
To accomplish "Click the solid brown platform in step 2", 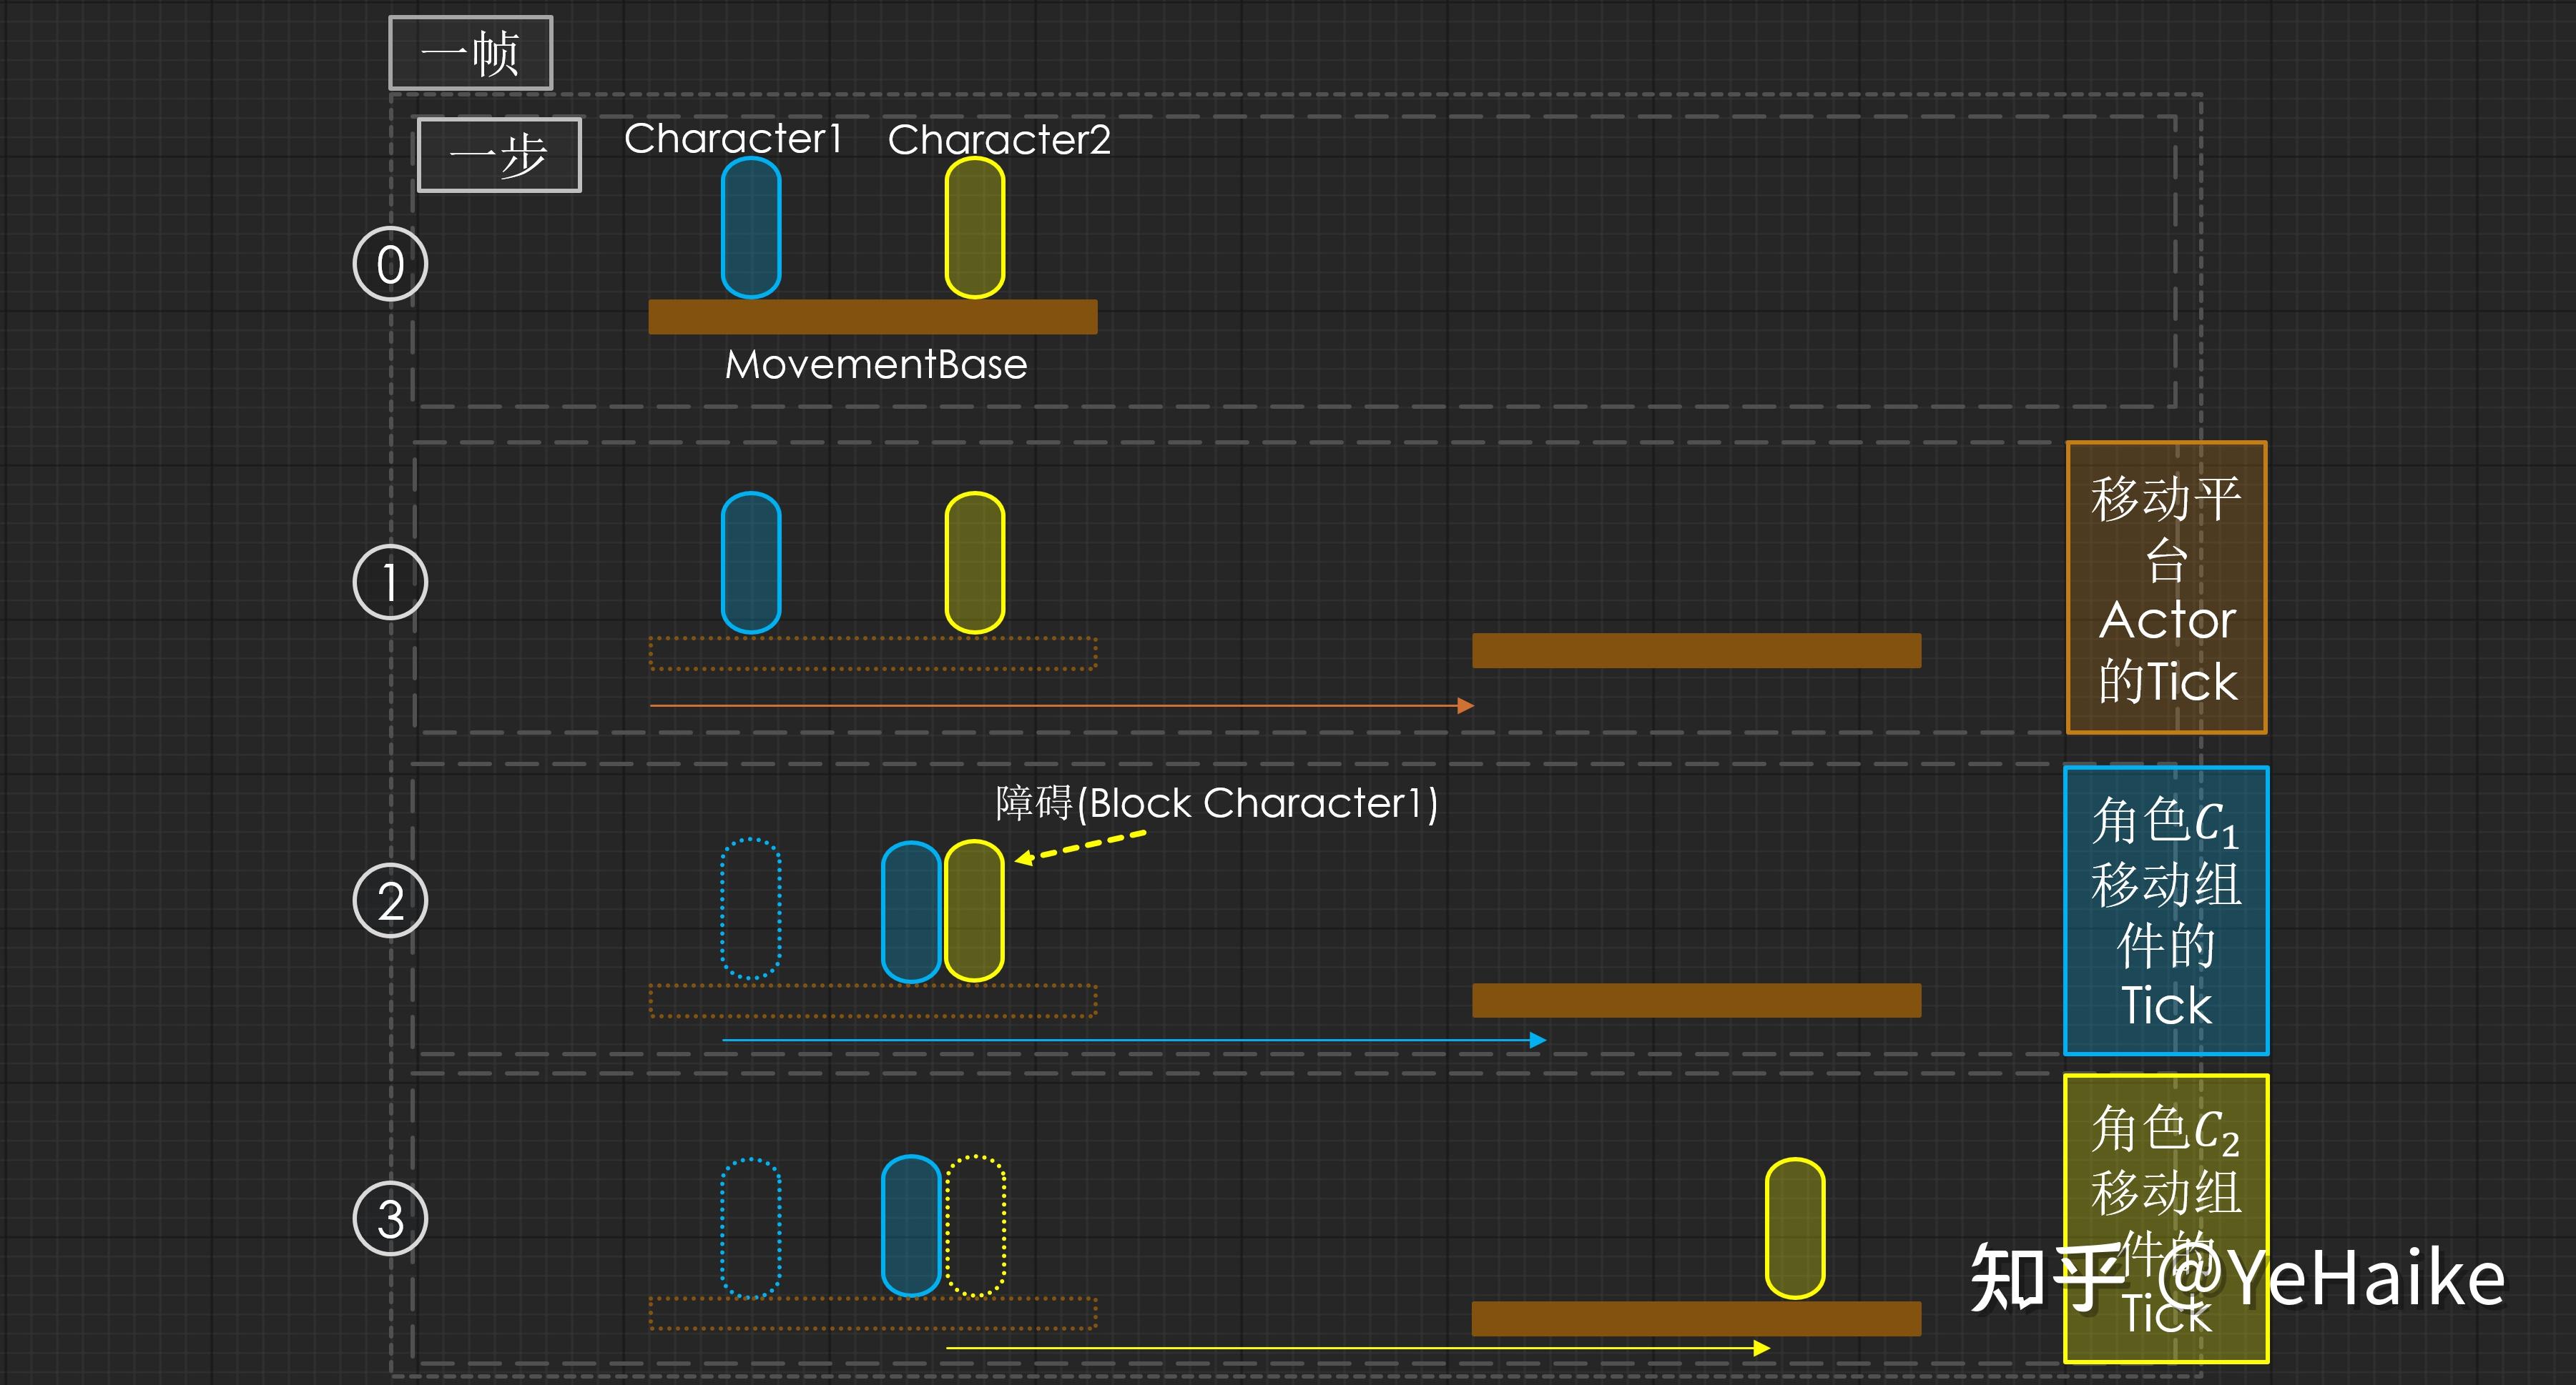I will [x=1696, y=1001].
